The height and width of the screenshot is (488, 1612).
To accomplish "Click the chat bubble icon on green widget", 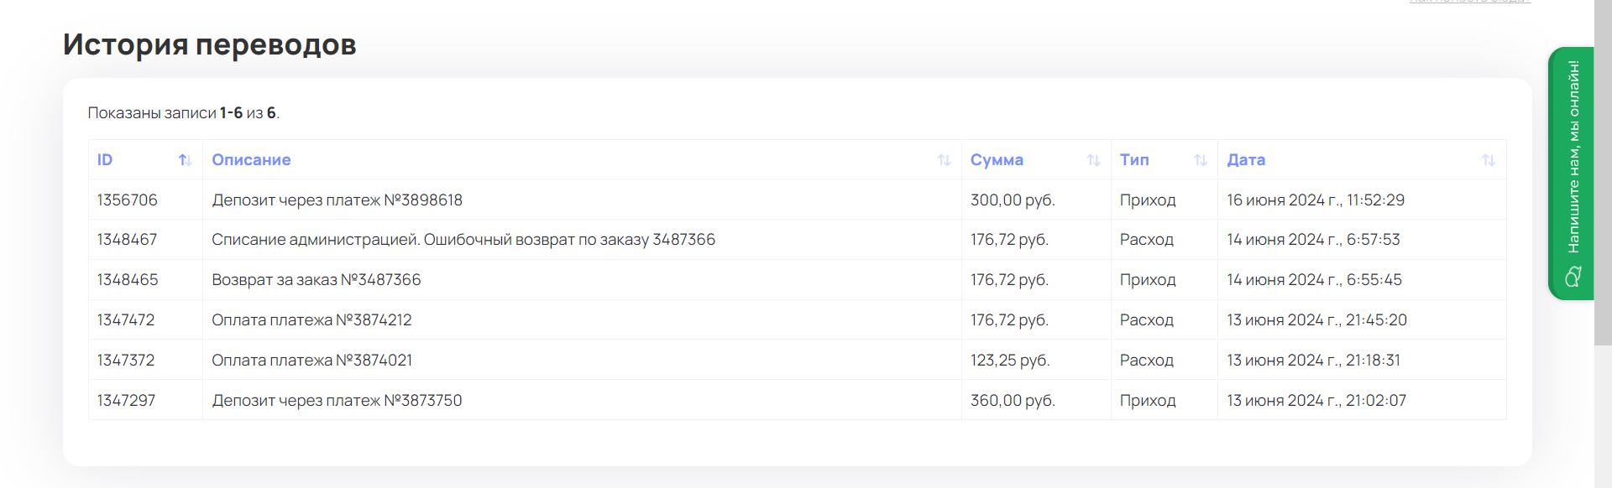I will tap(1573, 276).
